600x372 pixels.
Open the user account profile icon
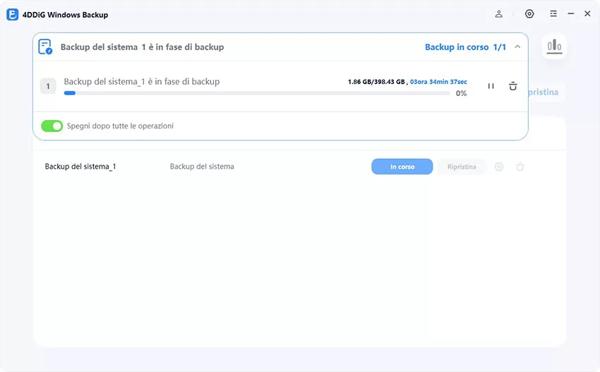coord(498,14)
